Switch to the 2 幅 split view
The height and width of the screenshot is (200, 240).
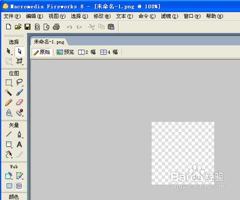87,52
